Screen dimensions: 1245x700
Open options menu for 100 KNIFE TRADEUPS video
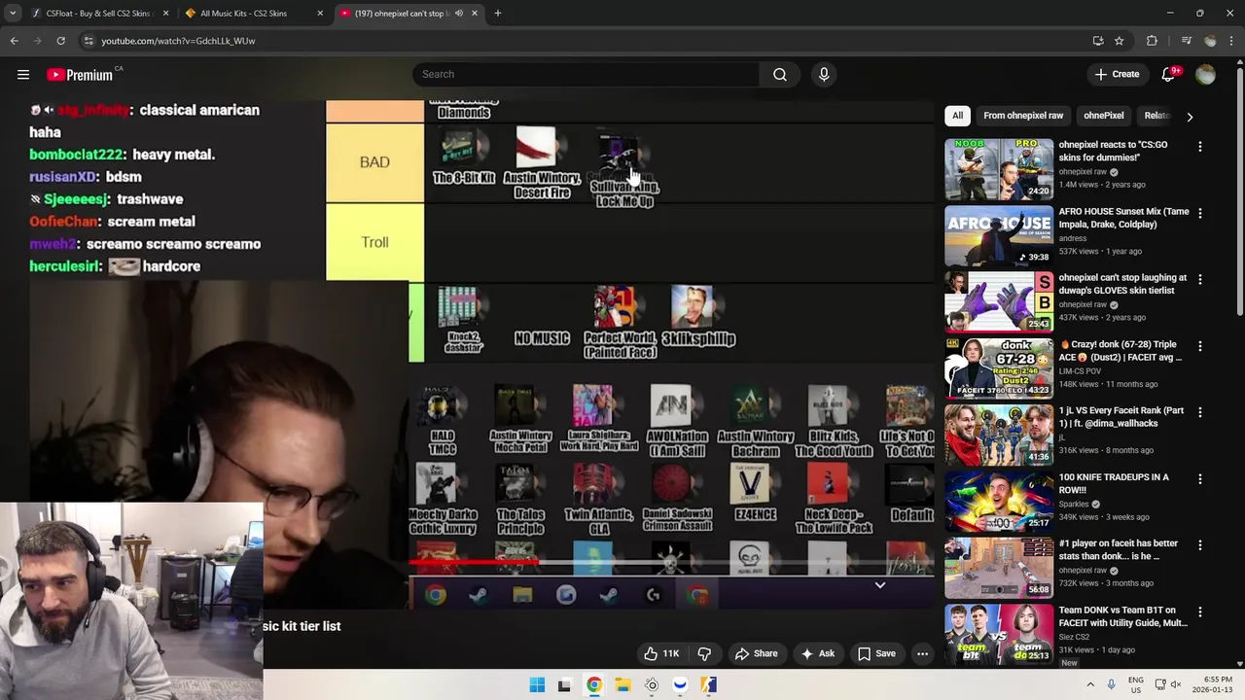click(x=1199, y=478)
